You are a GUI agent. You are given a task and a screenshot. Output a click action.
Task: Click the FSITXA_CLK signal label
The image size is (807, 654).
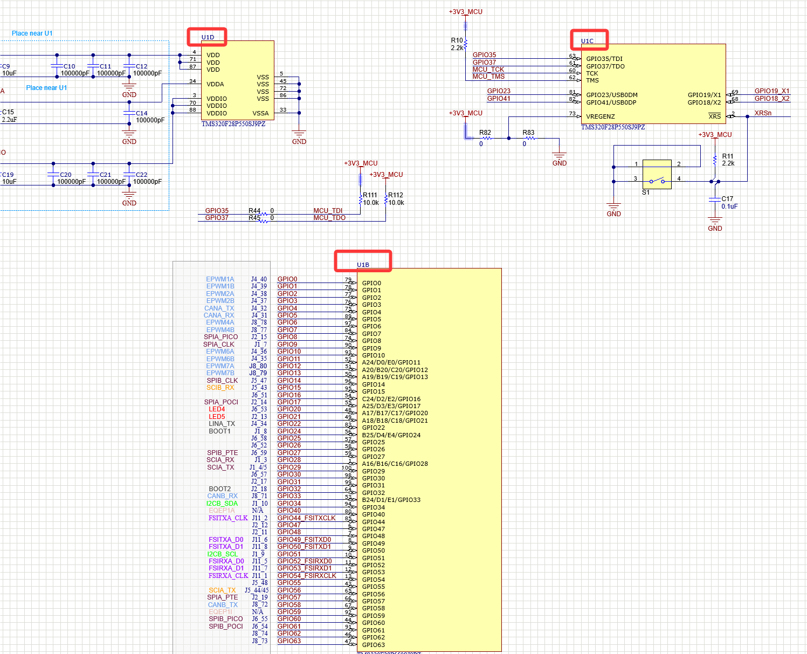pos(228,518)
